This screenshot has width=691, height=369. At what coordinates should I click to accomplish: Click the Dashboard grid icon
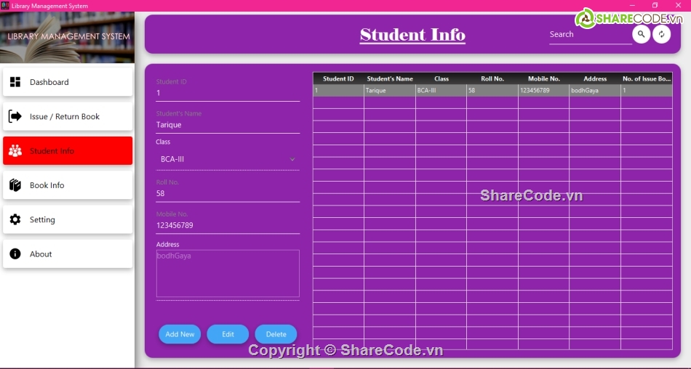tap(15, 82)
